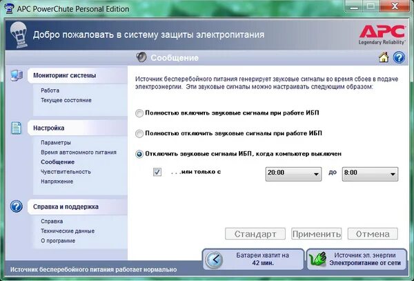414x281 pixels.
Task: Open Напряжение settings page
Action: 57,182
